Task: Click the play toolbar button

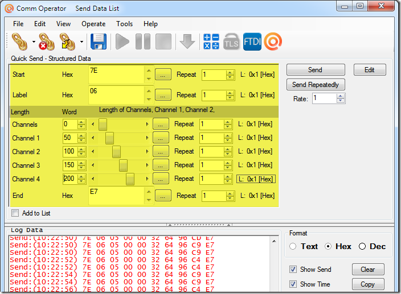Action: (x=122, y=42)
